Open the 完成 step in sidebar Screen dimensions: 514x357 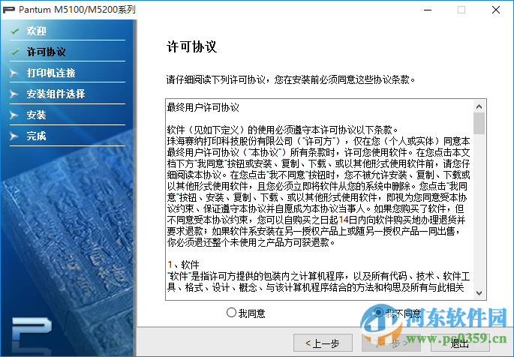pyautogui.click(x=36, y=136)
